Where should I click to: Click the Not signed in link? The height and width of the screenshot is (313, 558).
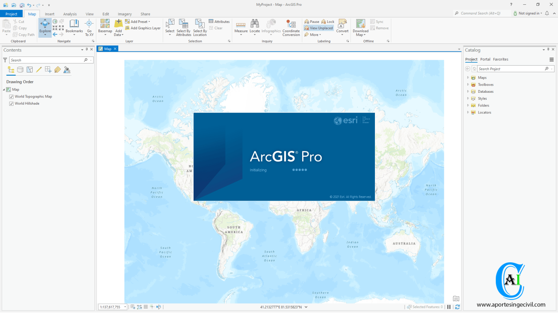(529, 13)
